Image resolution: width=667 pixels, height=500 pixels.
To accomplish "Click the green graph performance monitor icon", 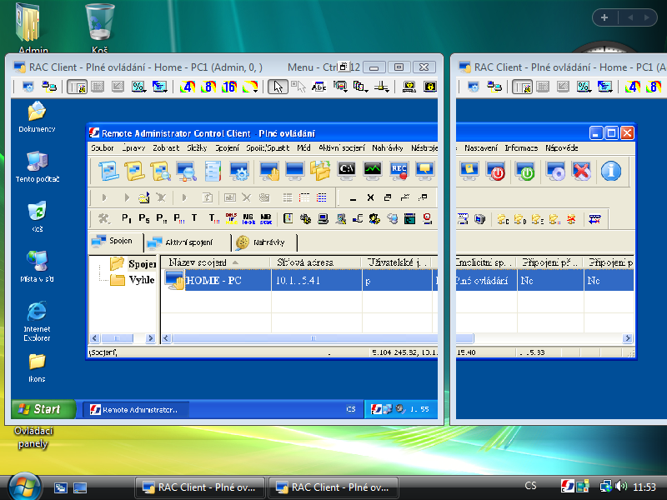I will point(373,172).
